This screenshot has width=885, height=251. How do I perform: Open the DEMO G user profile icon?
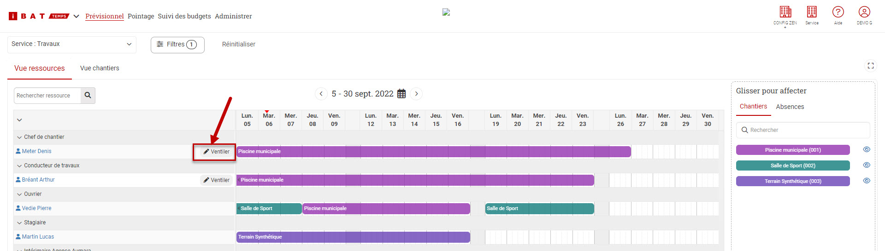pyautogui.click(x=864, y=11)
